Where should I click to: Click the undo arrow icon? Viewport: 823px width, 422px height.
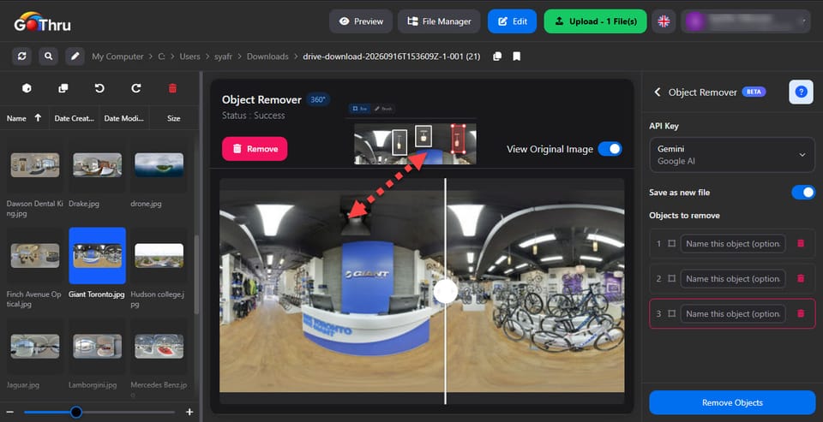(x=99, y=88)
